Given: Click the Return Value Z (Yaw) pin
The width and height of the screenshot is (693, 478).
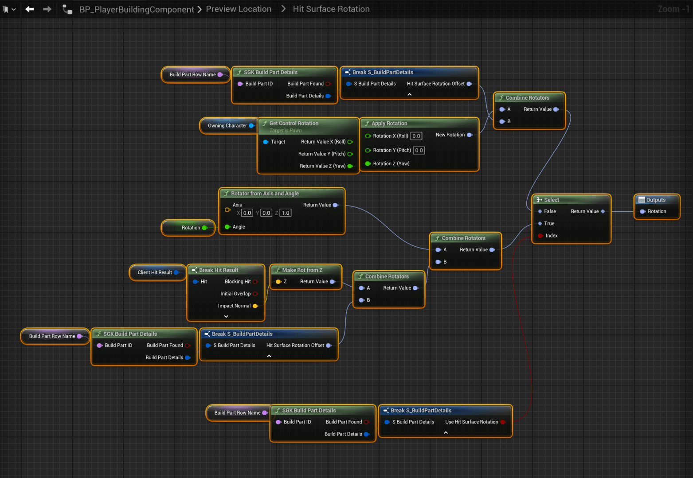Looking at the screenshot, I should [x=350, y=166].
